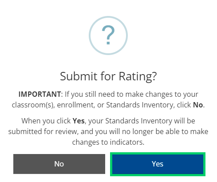Click bold No word in warning paragraph
The height and width of the screenshot is (182, 217).
(x=198, y=105)
